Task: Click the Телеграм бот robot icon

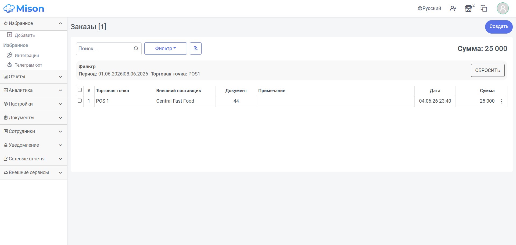Action: tap(9, 65)
